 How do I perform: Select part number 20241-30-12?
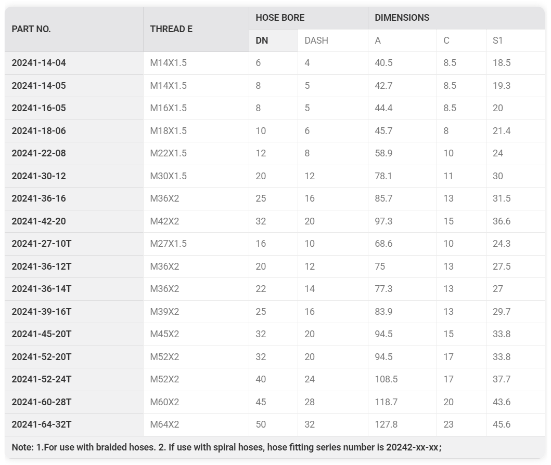[39, 176]
